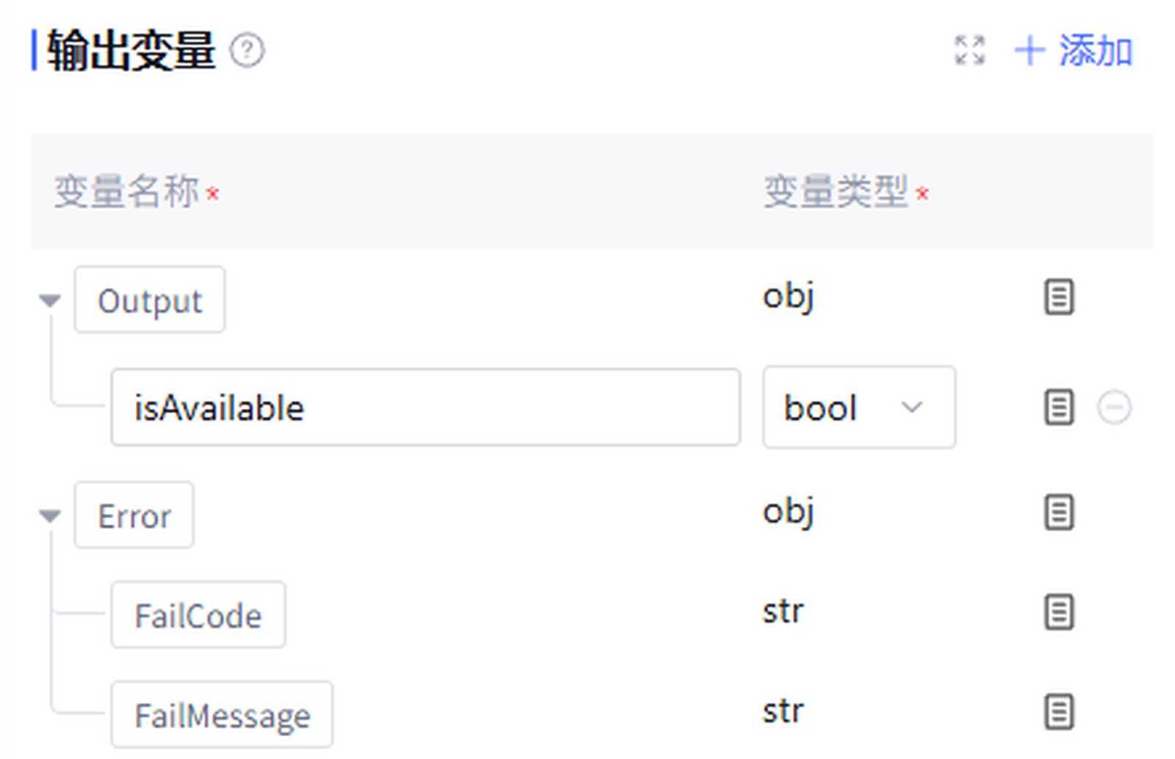Image resolution: width=1175 pixels, height=759 pixels.
Task: Select the Output variable name box
Action: pyautogui.click(x=150, y=300)
